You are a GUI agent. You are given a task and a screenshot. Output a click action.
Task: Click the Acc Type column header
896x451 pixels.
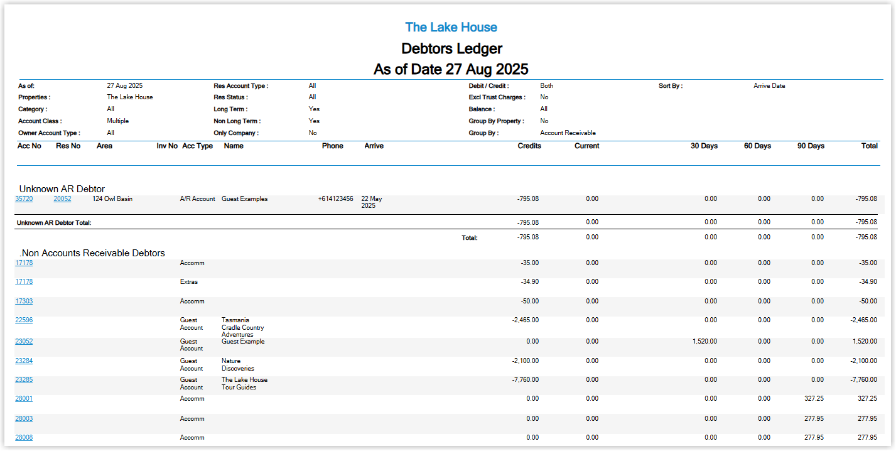(197, 146)
